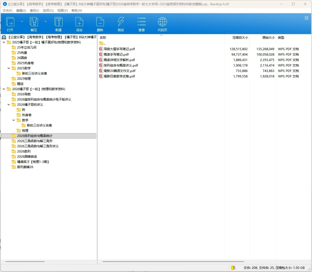Image resolution: width=312 pixels, height=272 pixels.
Task: Click PDF icon of 排列组合与概率讲义.pdf
Action: 101,65
